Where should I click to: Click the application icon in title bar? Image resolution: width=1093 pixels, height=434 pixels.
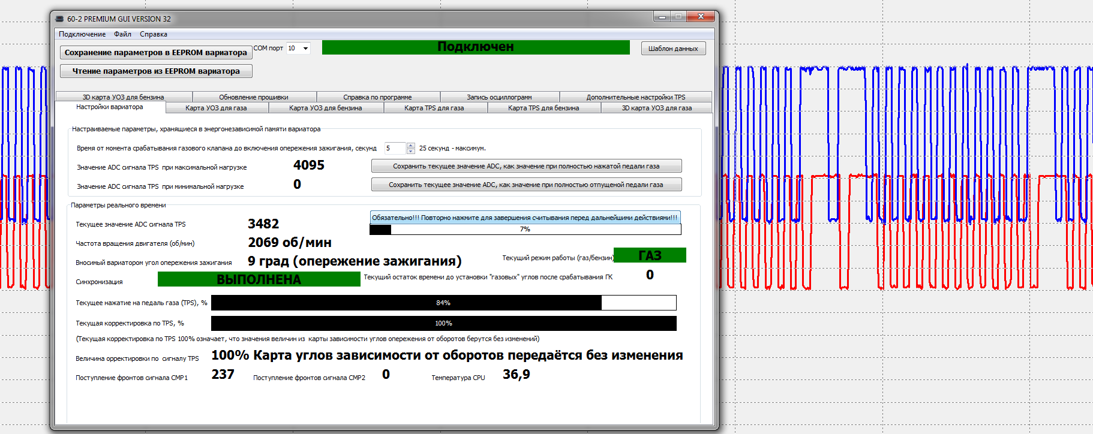coord(59,19)
